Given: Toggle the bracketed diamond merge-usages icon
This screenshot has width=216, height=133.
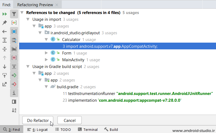Looking at the screenshot, I should [14, 23].
